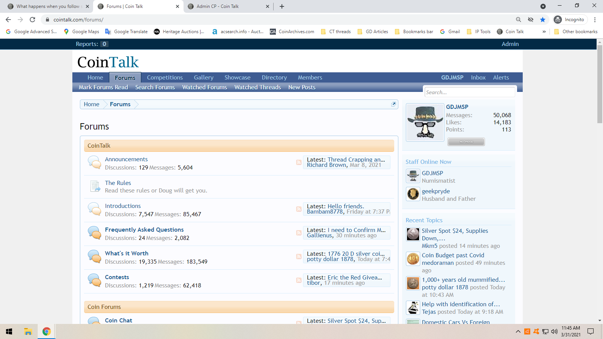
Task: Click the Admin link in top bar
Action: pos(510,44)
